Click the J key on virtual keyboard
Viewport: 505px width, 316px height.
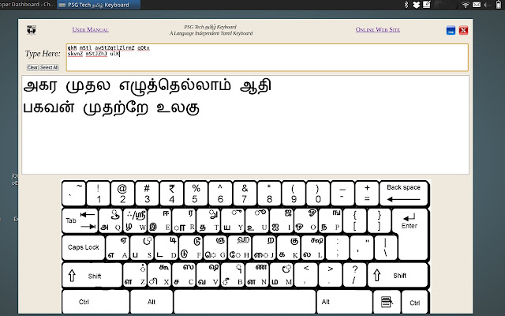pyautogui.click(x=264, y=247)
